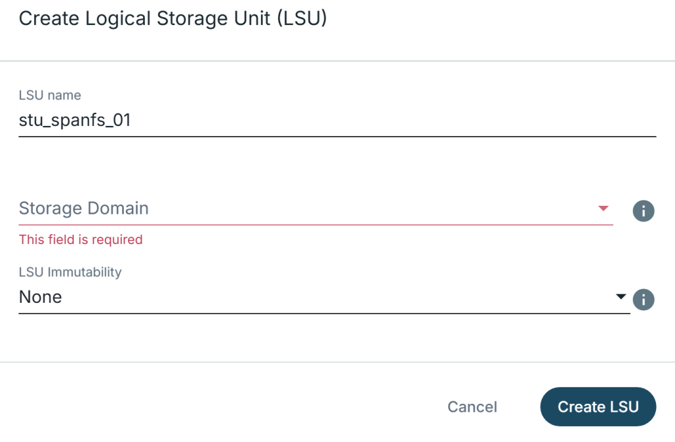Click the 'stu_spanfs_01' text in LSU name
The width and height of the screenshot is (675, 442).
coord(74,121)
